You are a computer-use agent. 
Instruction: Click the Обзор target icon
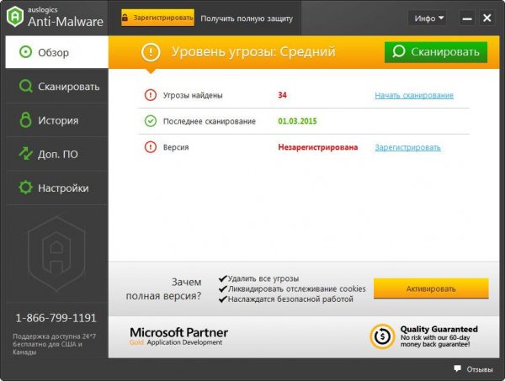click(x=25, y=52)
